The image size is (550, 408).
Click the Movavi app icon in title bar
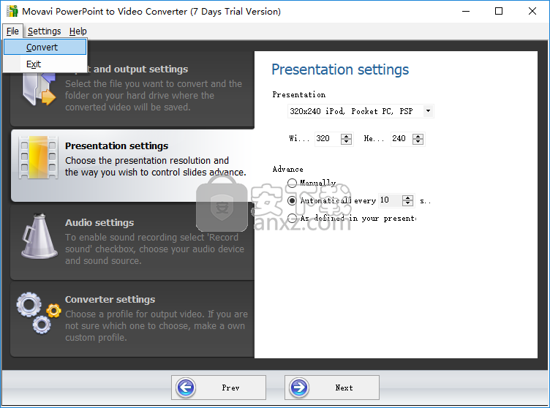[x=12, y=11]
